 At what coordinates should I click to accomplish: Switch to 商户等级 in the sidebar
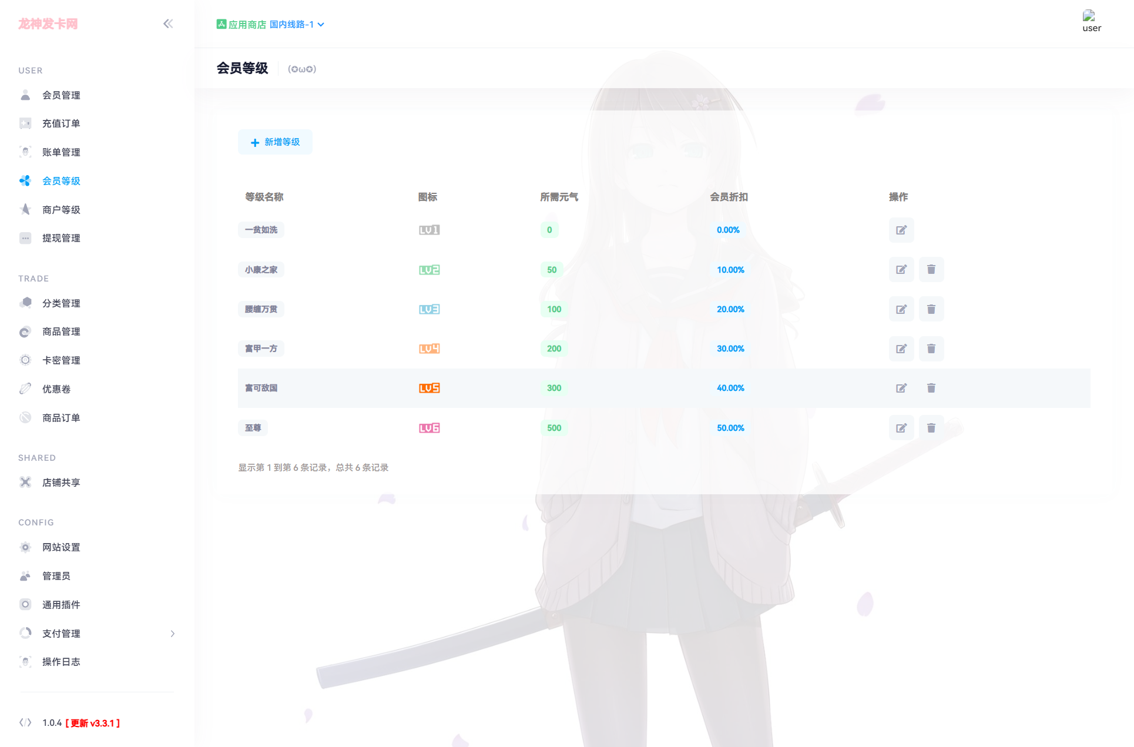[x=61, y=209]
